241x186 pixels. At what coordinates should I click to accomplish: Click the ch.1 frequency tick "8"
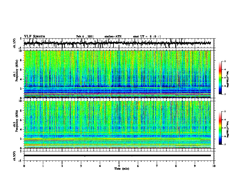21,60
